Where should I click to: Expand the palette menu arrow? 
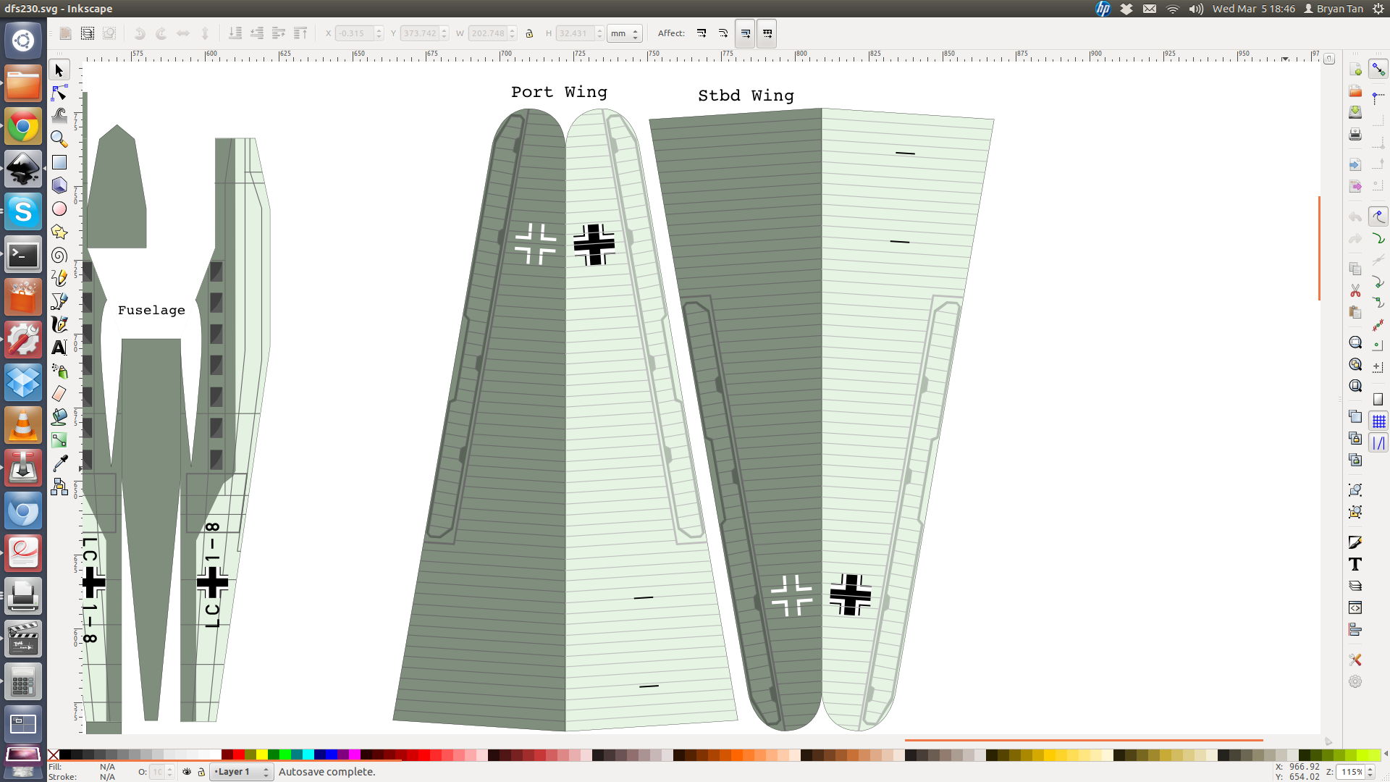coord(1385,754)
